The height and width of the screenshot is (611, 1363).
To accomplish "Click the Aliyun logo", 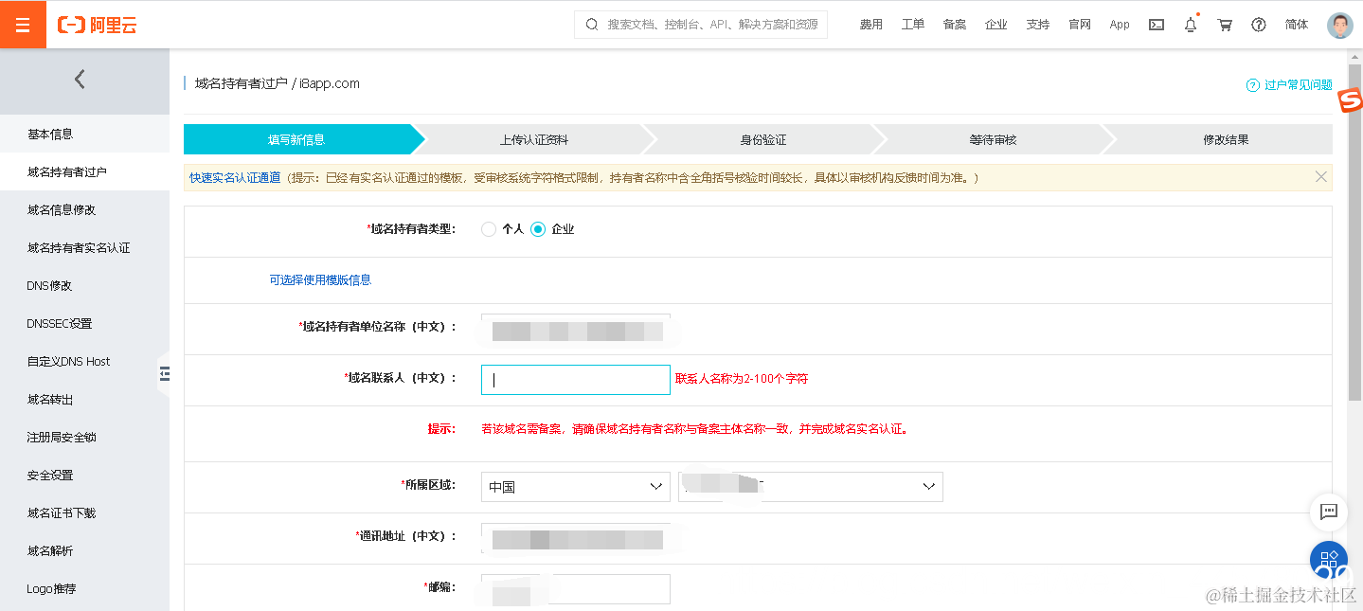I will [98, 26].
